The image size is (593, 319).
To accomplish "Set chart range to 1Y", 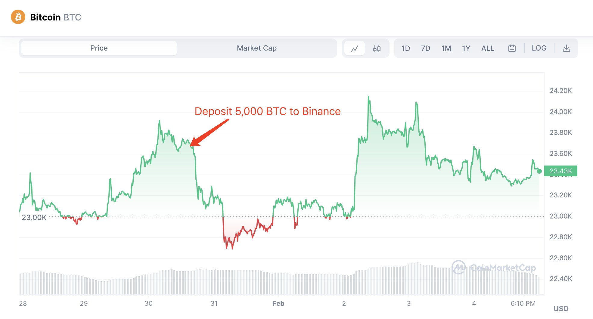I will point(466,48).
